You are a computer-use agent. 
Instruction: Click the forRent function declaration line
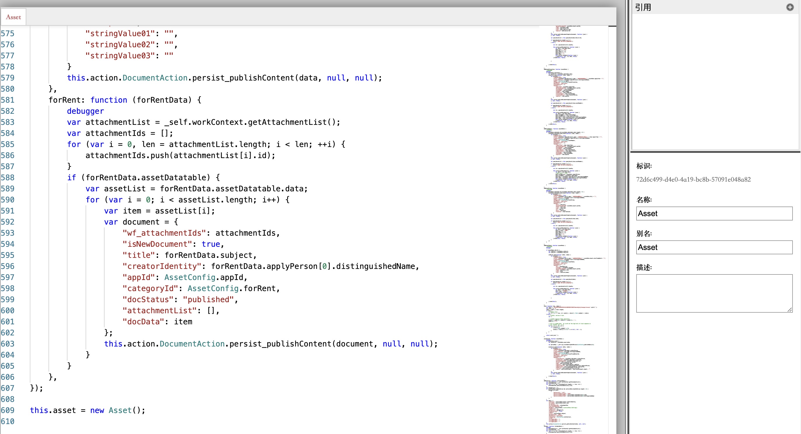(x=124, y=100)
